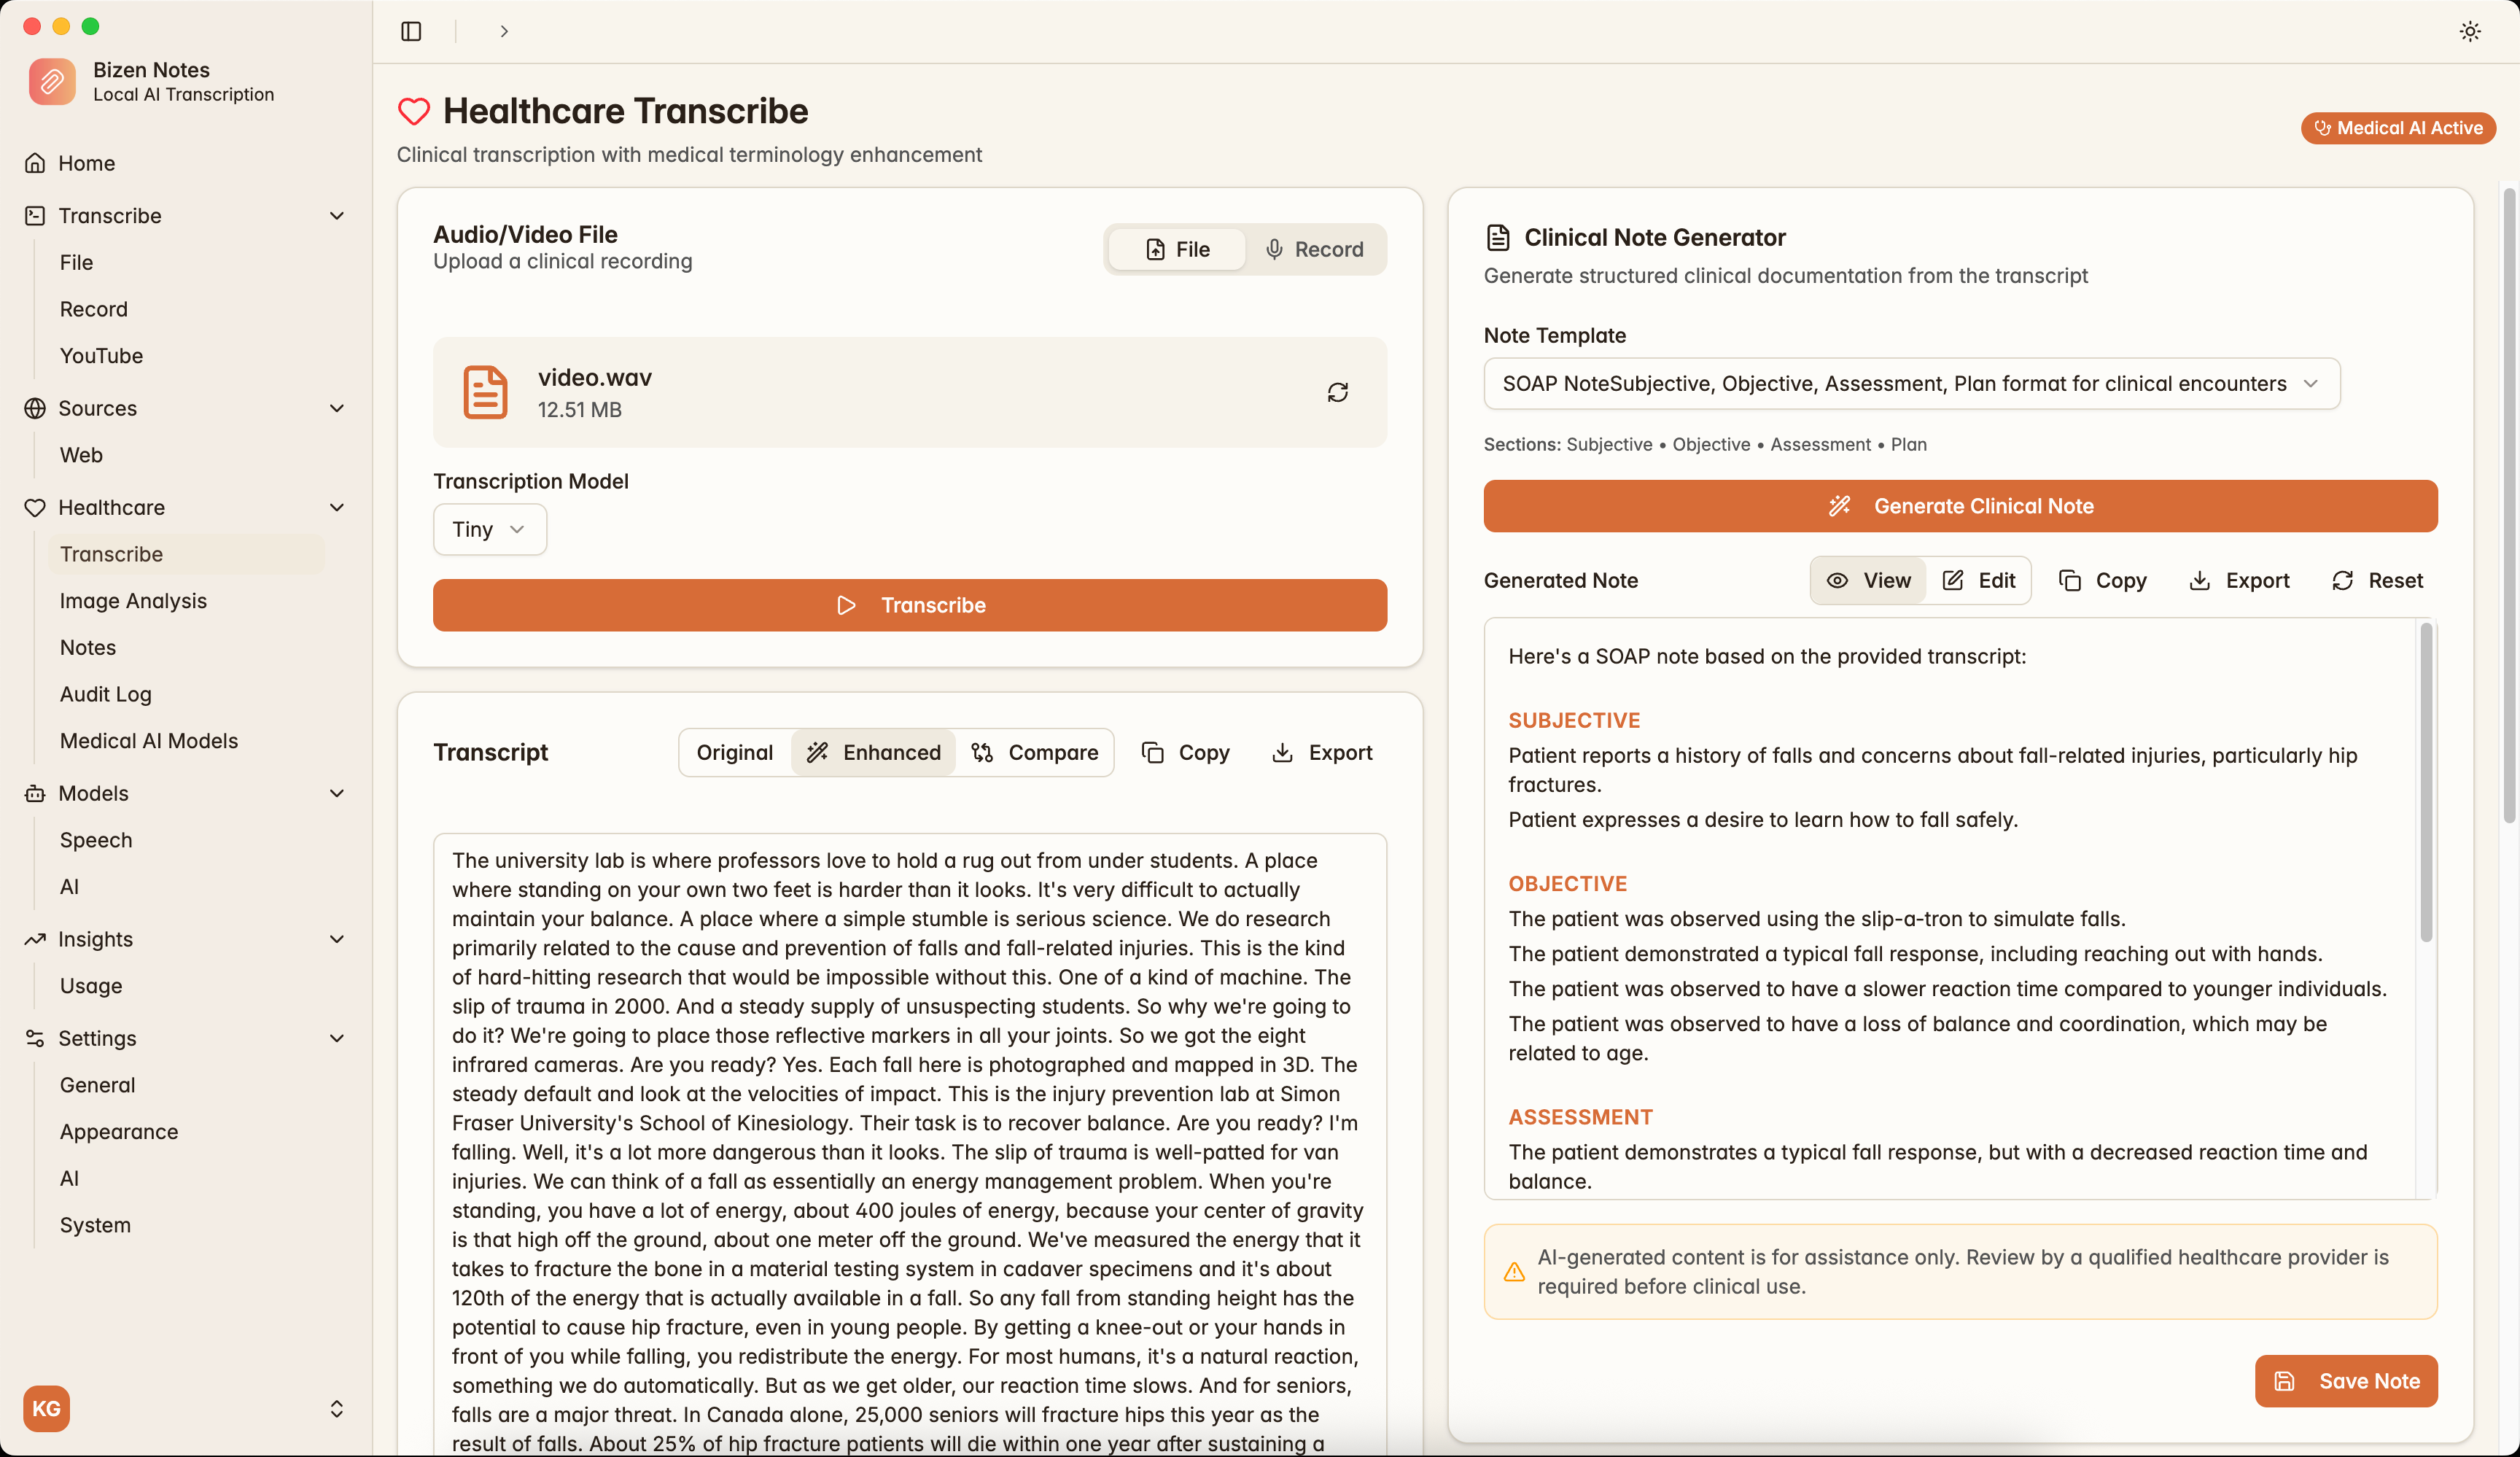The width and height of the screenshot is (2520, 1457).
Task: Click the refresh icon next to video.wav
Action: point(1338,392)
